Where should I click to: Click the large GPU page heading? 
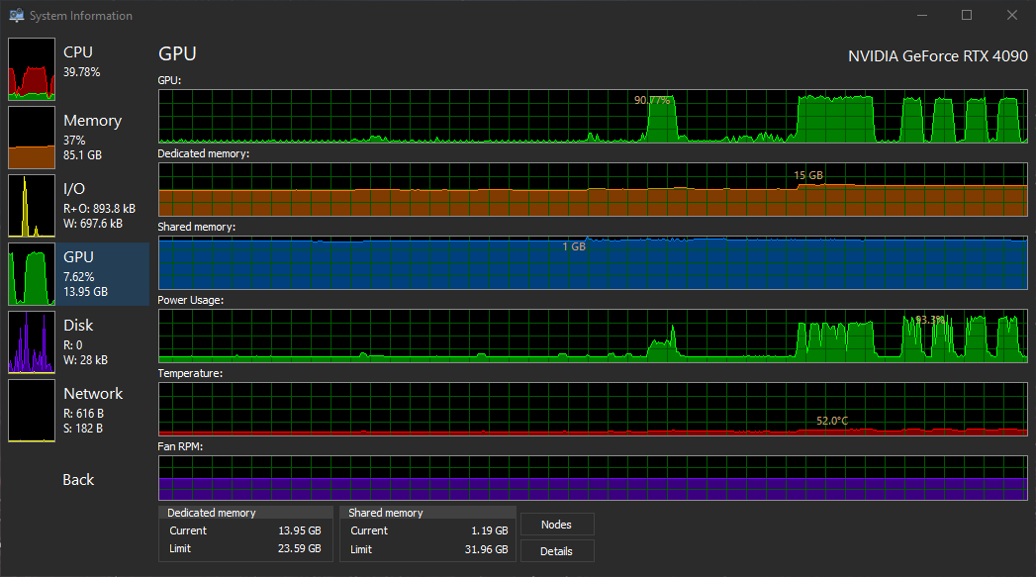click(177, 53)
